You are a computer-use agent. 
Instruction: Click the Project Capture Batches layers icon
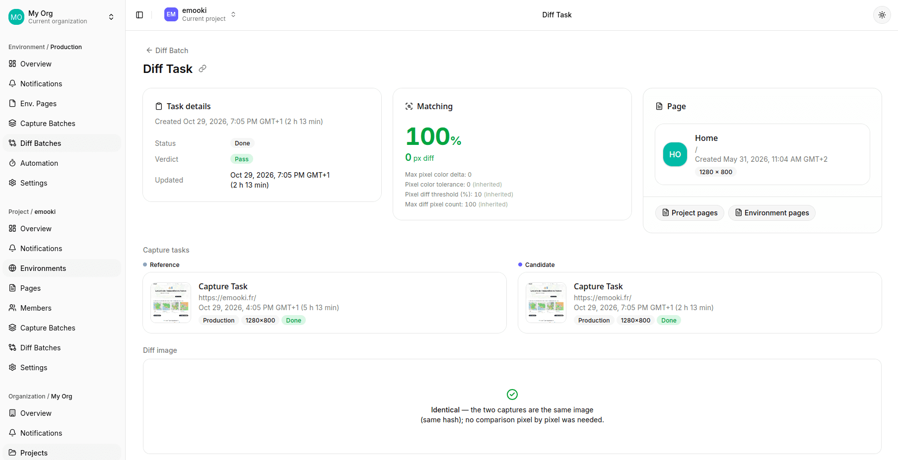click(x=12, y=328)
